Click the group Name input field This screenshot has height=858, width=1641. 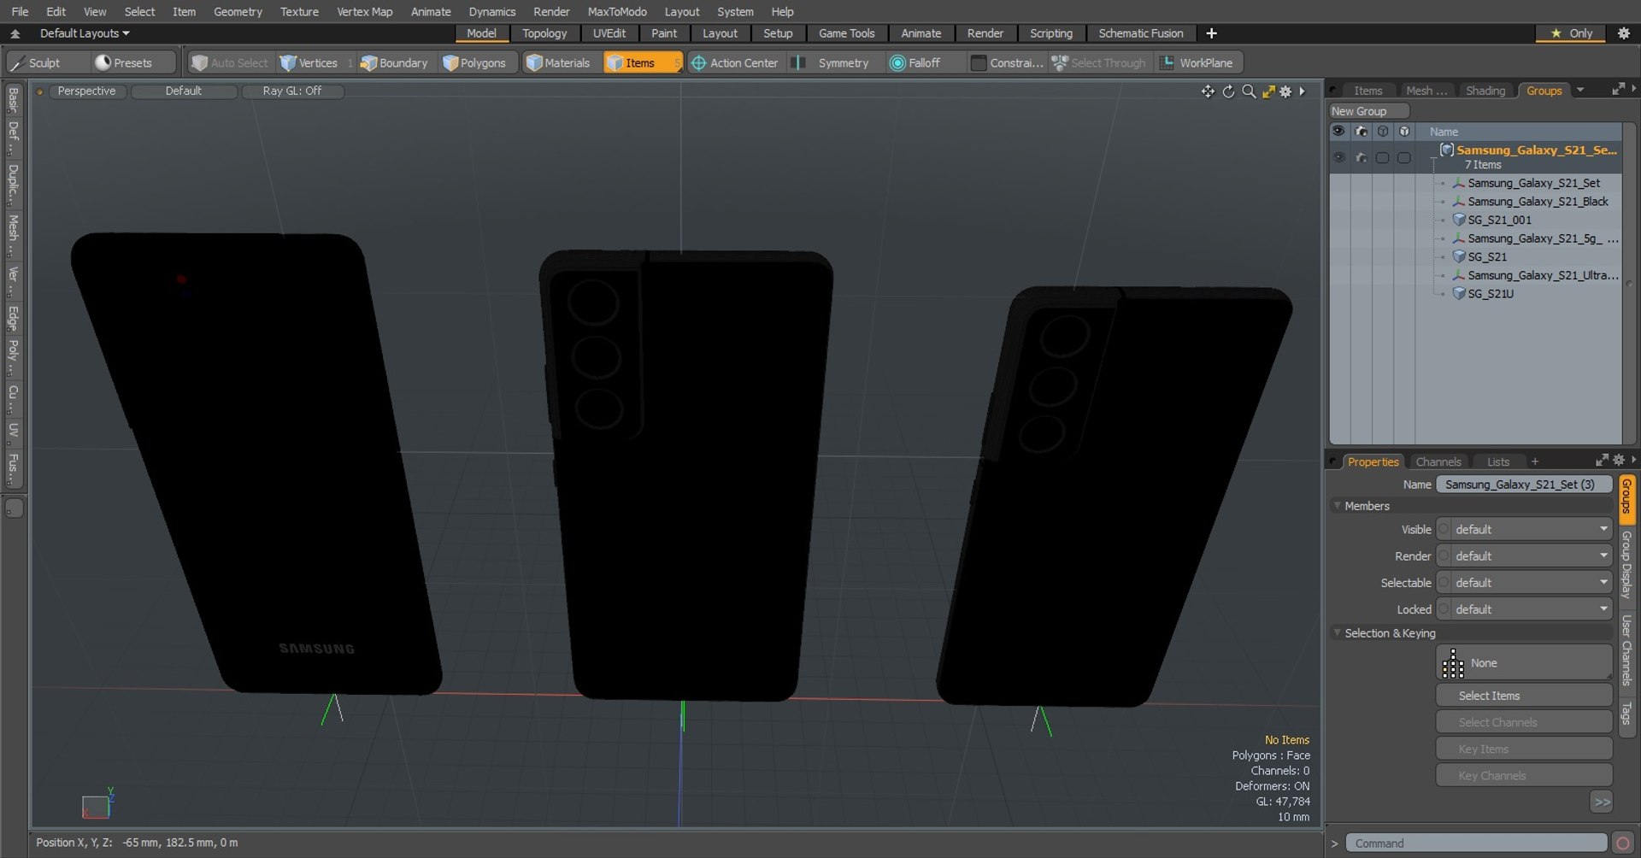1524,485
